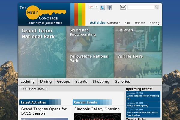Go to the Dining section
The image size is (180, 120).
pyautogui.click(x=46, y=82)
